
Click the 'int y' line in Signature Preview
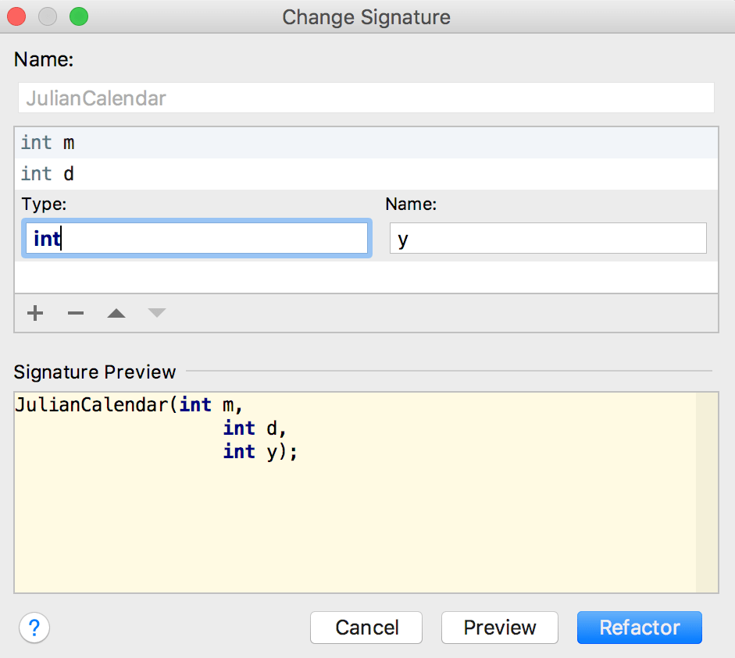258,451
